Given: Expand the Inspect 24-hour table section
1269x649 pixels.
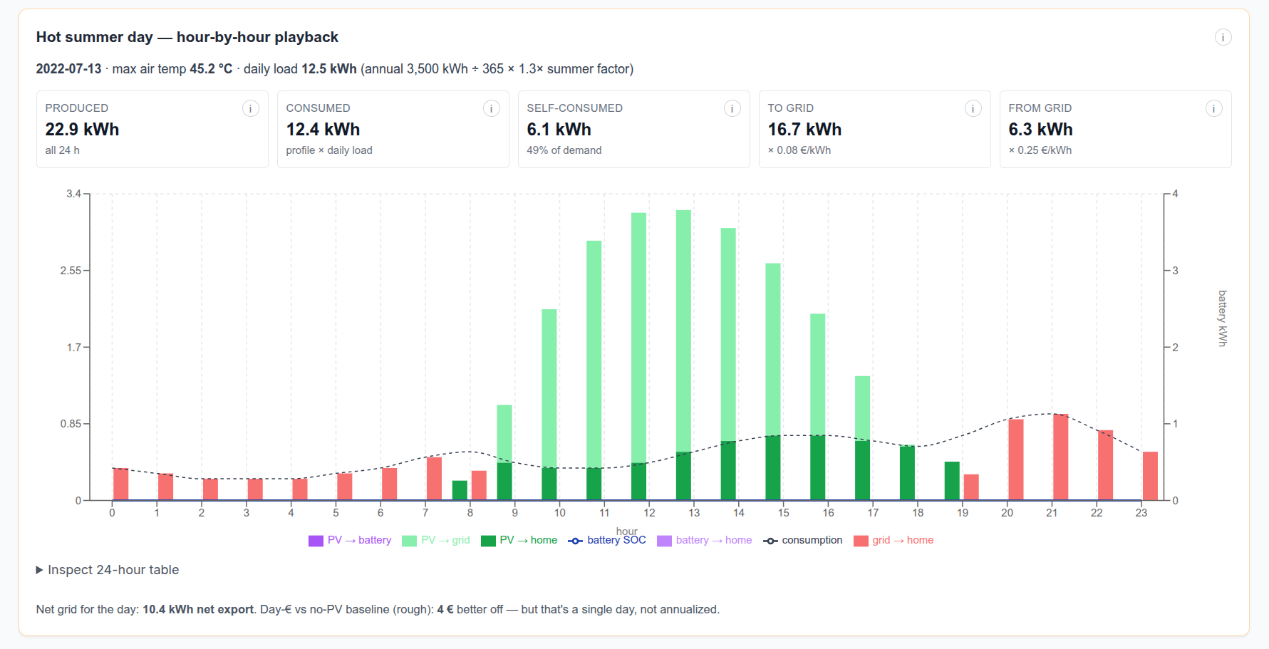Looking at the screenshot, I should [108, 570].
